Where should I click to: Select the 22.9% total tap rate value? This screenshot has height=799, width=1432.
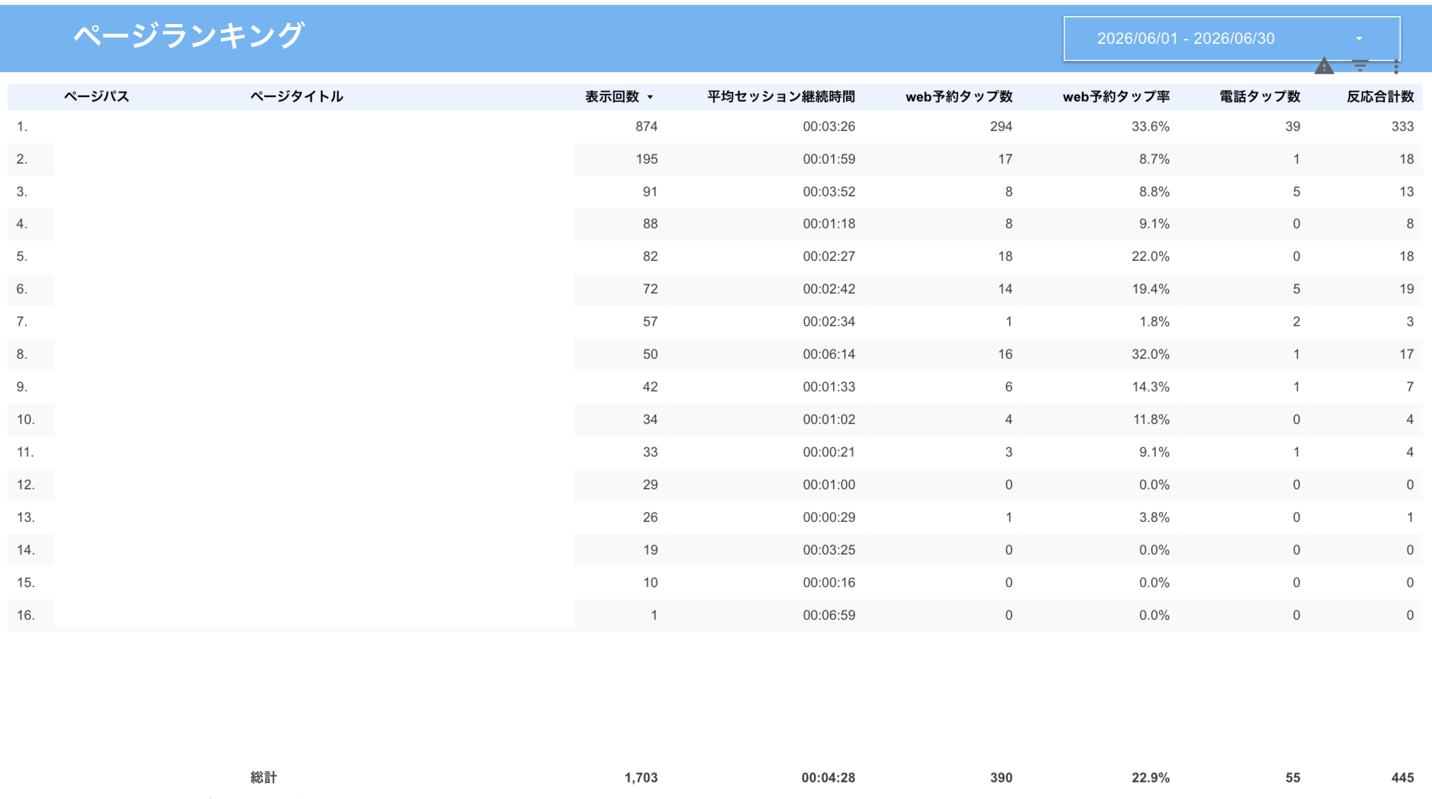pos(1150,777)
